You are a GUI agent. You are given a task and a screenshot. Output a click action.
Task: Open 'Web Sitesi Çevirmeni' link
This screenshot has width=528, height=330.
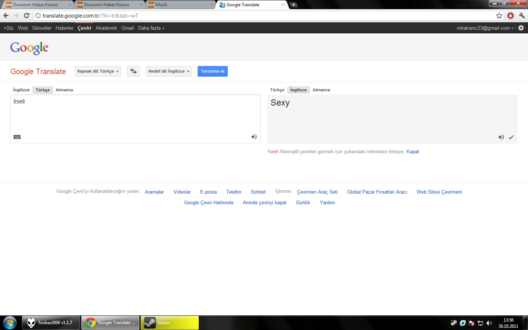pyautogui.click(x=439, y=192)
